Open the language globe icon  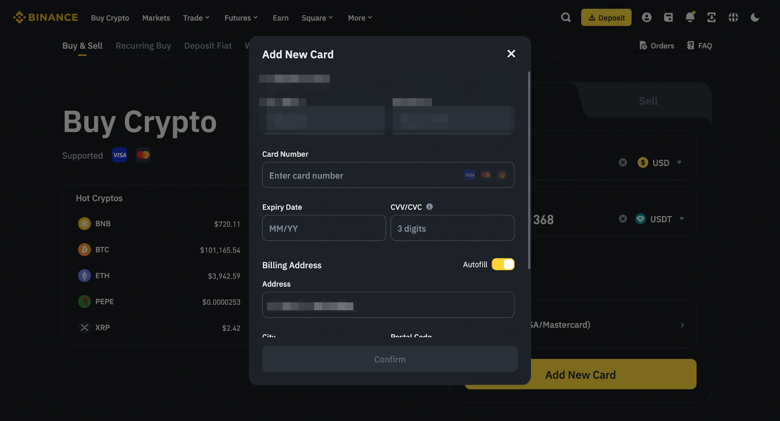[x=733, y=17]
